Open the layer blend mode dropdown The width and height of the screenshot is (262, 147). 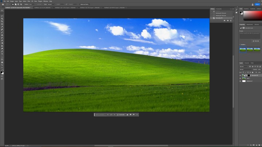[x=246, y=69]
